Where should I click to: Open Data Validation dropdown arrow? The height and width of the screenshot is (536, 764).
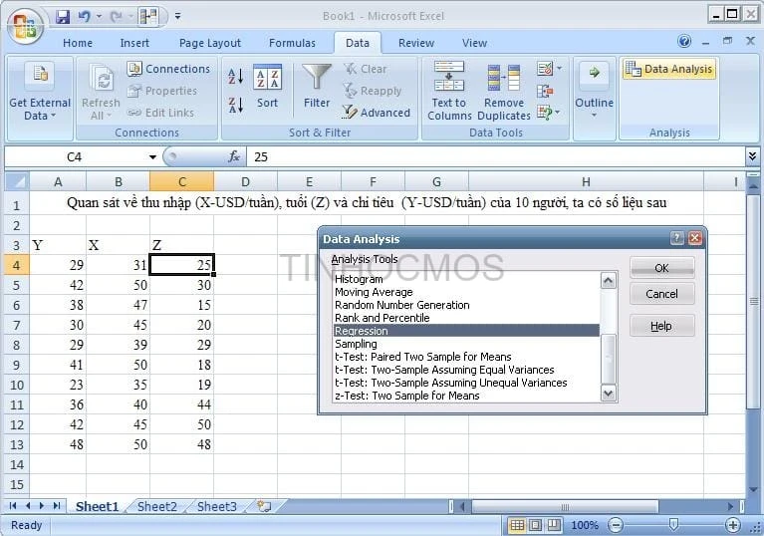(559, 68)
